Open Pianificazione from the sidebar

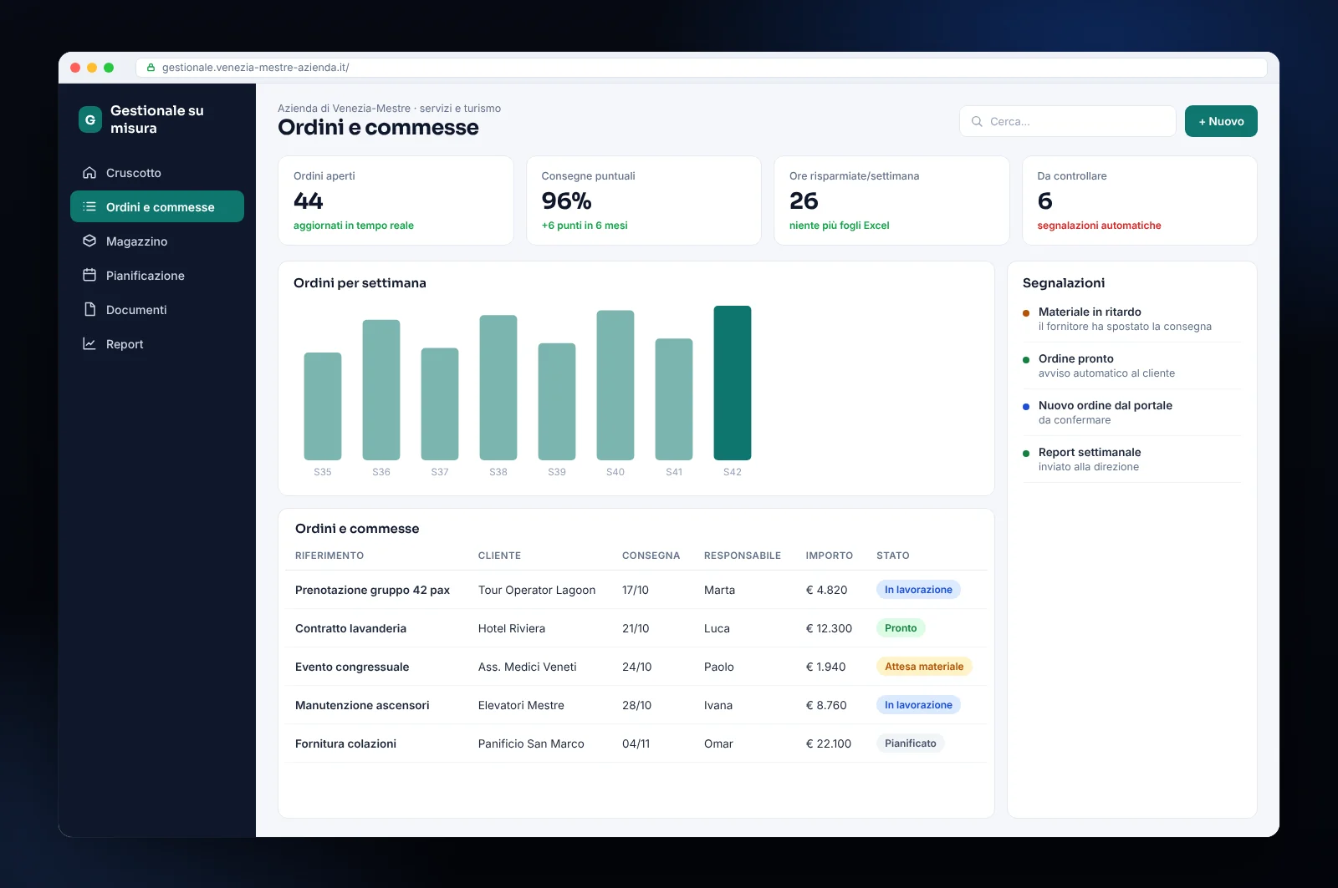[x=157, y=276]
